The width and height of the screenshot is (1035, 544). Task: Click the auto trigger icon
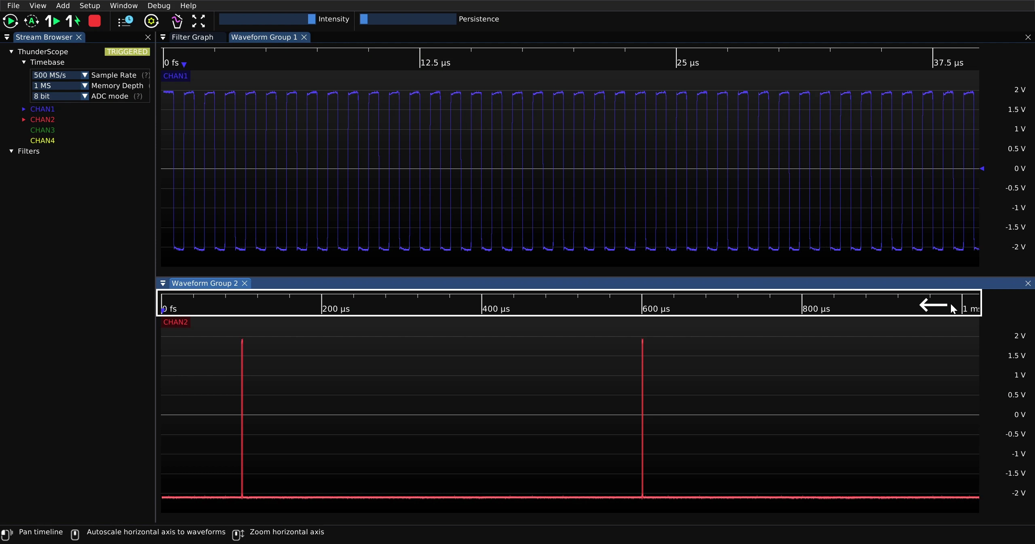32,21
